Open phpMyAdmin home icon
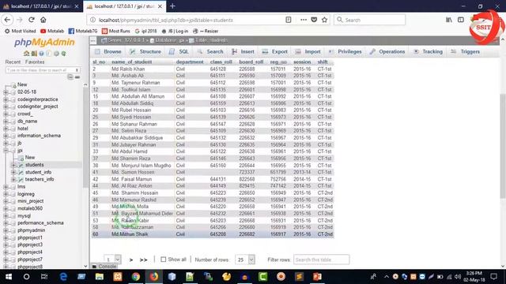506x284 pixels. click(x=26, y=54)
